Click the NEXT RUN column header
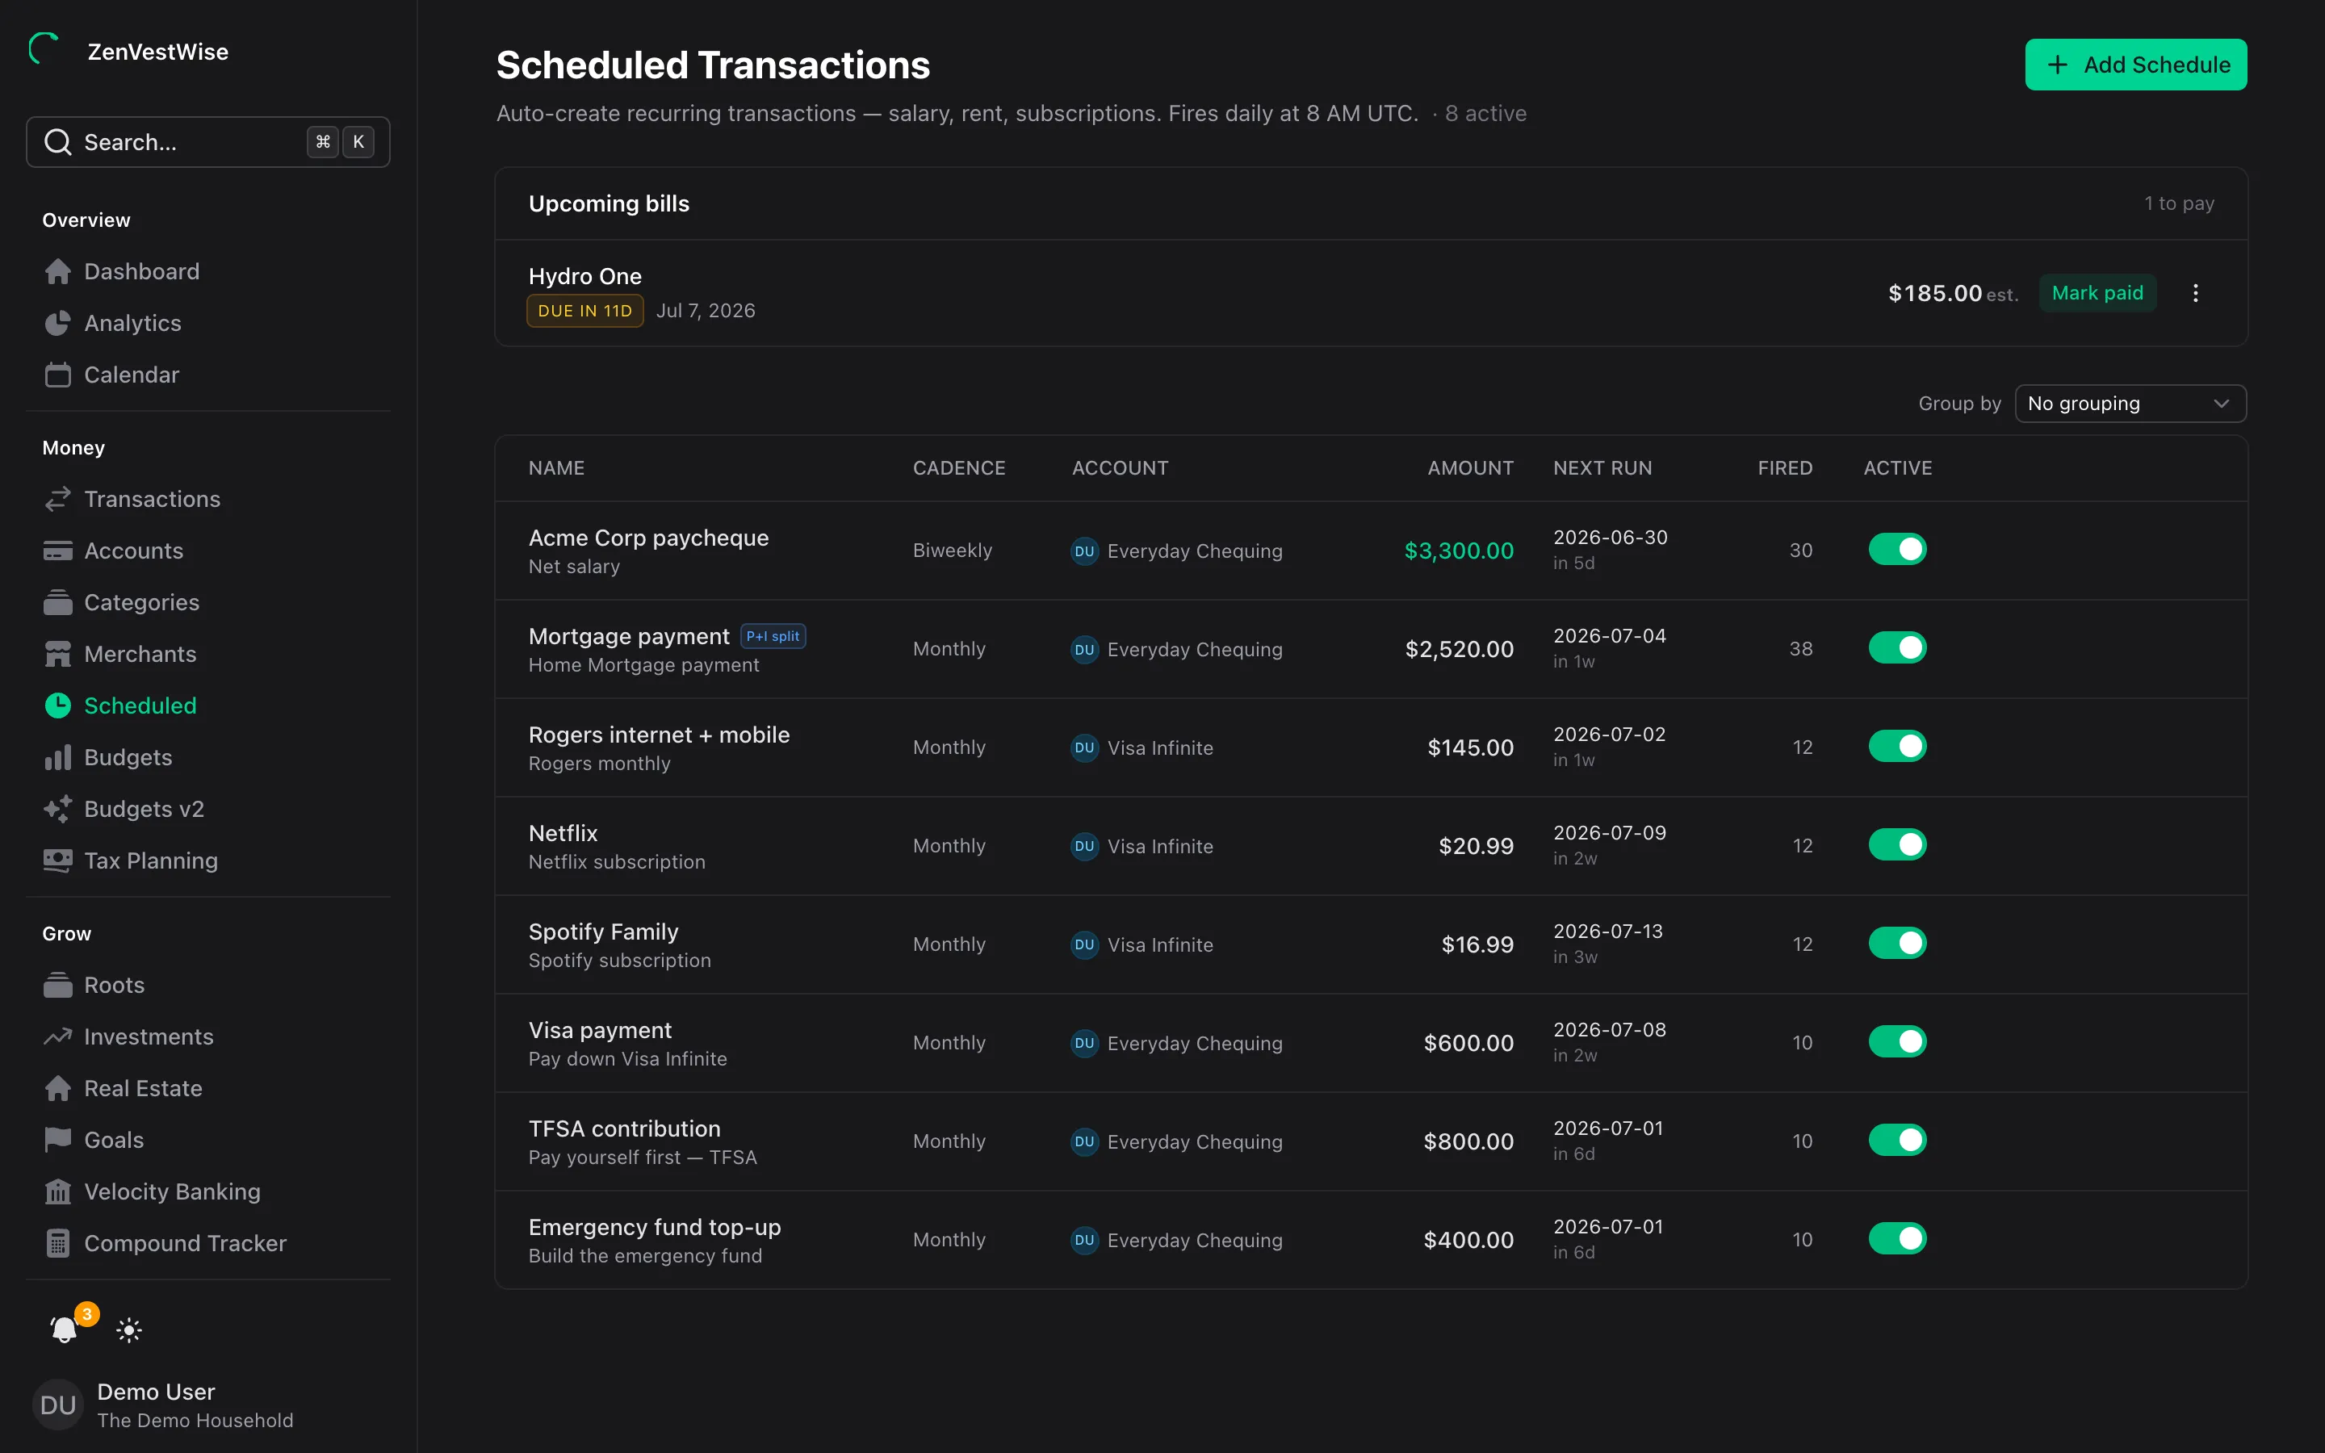 click(1602, 468)
